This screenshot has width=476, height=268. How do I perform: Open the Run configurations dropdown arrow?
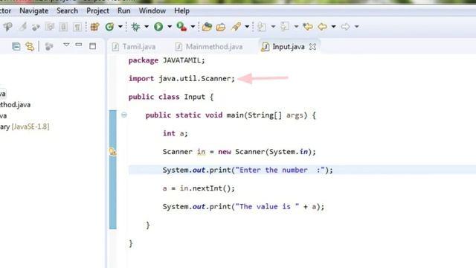coord(170,27)
